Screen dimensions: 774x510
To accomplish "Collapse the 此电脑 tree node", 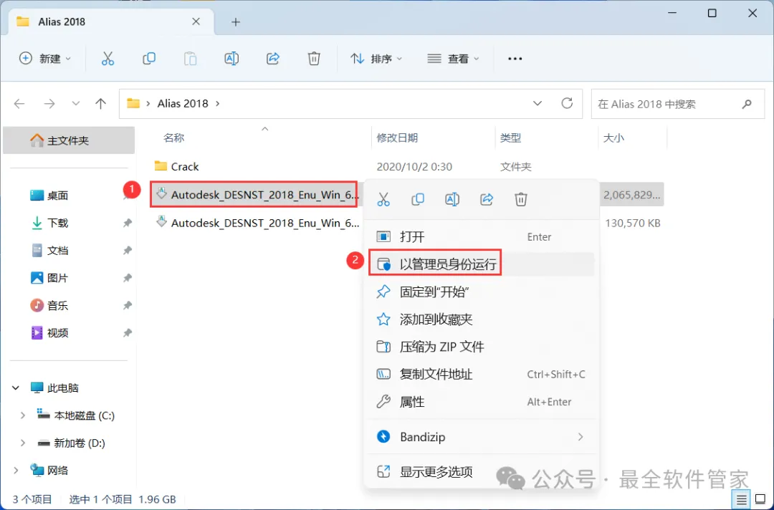I will tap(16, 388).
